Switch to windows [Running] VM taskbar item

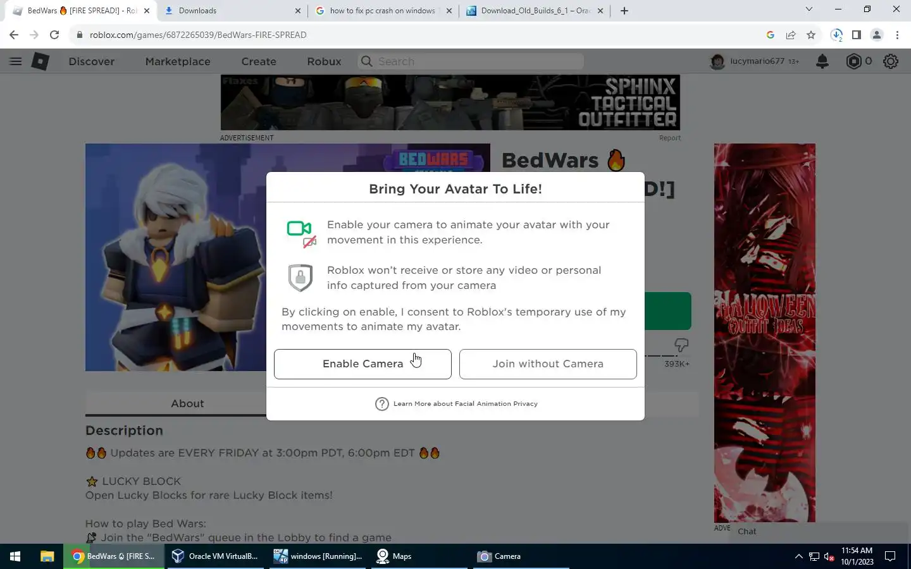click(x=318, y=556)
